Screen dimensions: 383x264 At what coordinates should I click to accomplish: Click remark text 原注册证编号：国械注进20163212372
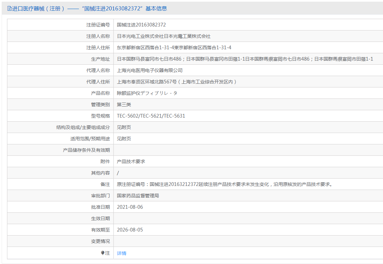pos(225,184)
